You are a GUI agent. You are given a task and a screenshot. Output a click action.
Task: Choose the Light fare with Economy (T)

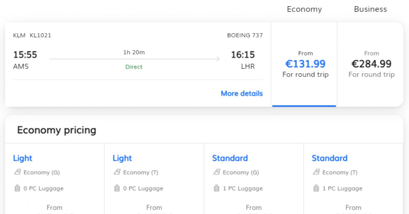pos(122,158)
